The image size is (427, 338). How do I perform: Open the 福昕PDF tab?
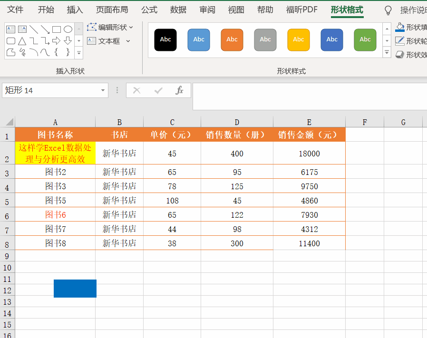[x=302, y=10]
